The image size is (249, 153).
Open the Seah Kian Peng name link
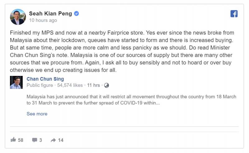coord(50,13)
